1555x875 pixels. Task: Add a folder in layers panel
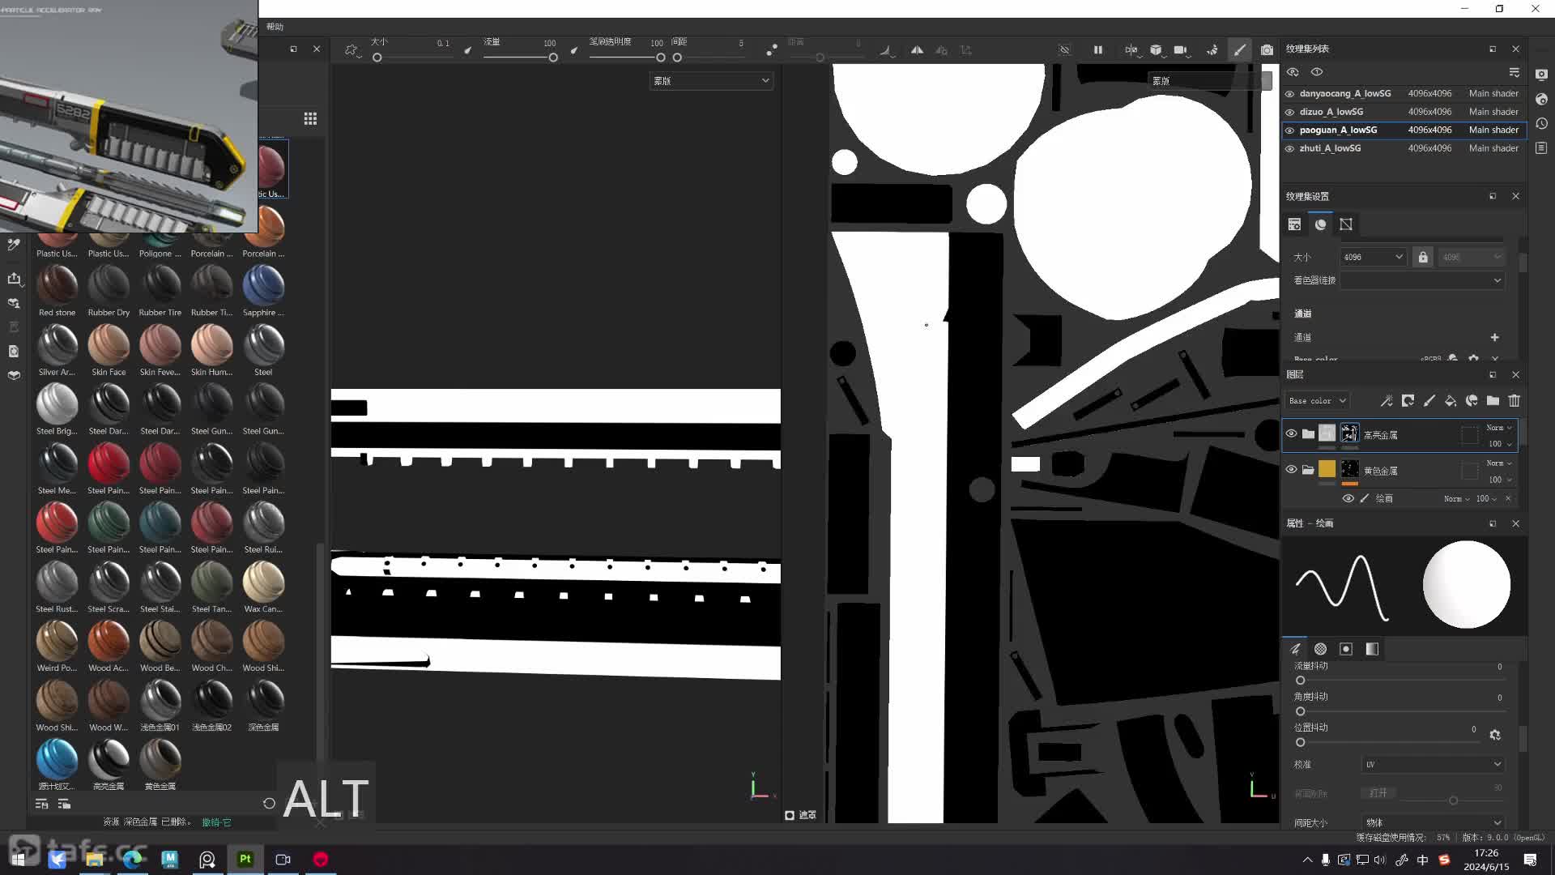(x=1493, y=401)
